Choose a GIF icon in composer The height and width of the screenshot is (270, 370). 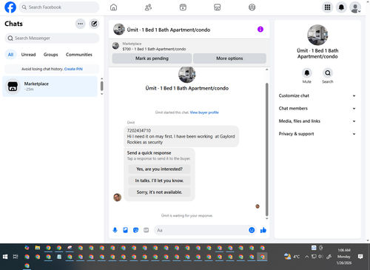[147, 230]
